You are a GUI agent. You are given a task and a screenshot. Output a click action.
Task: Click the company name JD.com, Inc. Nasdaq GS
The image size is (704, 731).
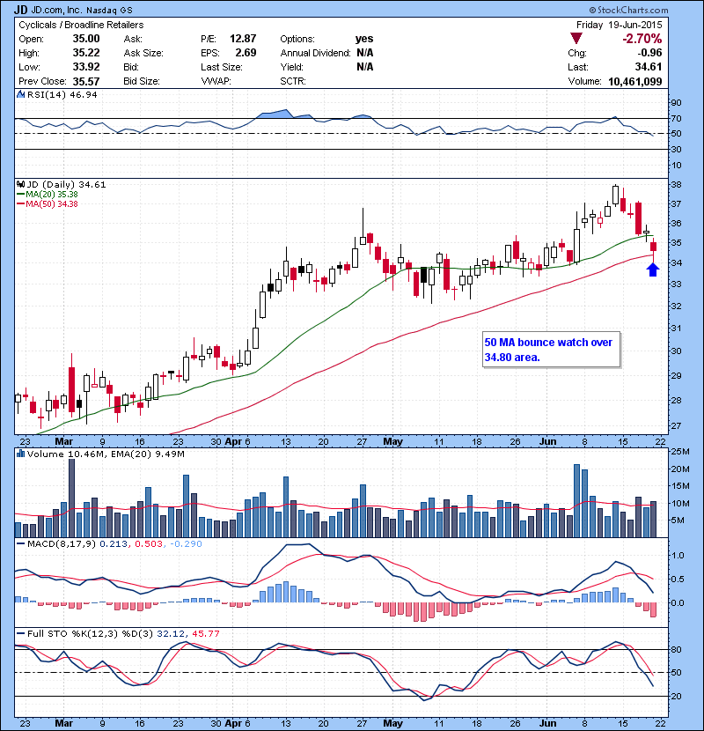coord(82,10)
